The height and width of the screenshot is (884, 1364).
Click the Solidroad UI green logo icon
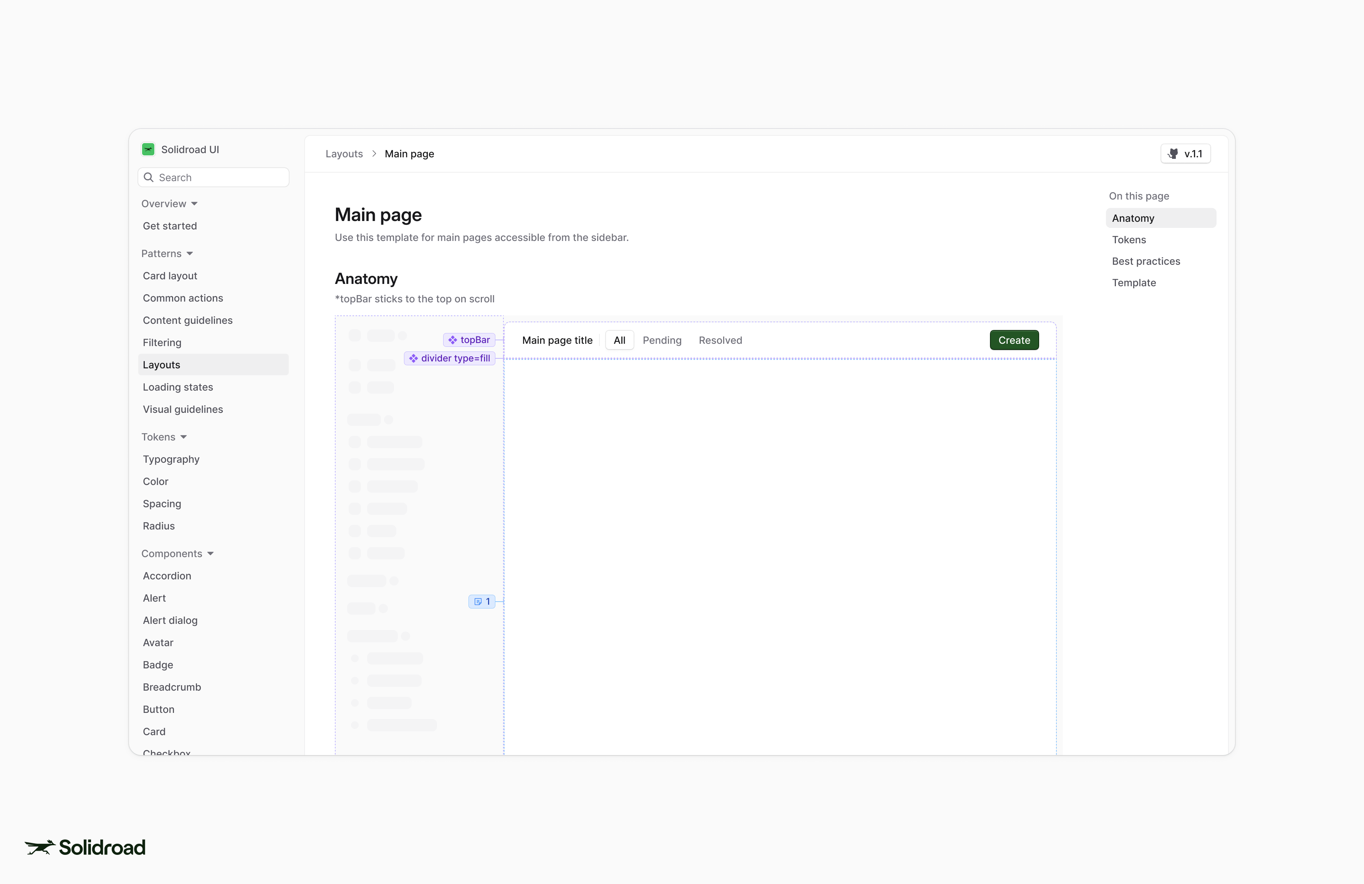(x=148, y=149)
